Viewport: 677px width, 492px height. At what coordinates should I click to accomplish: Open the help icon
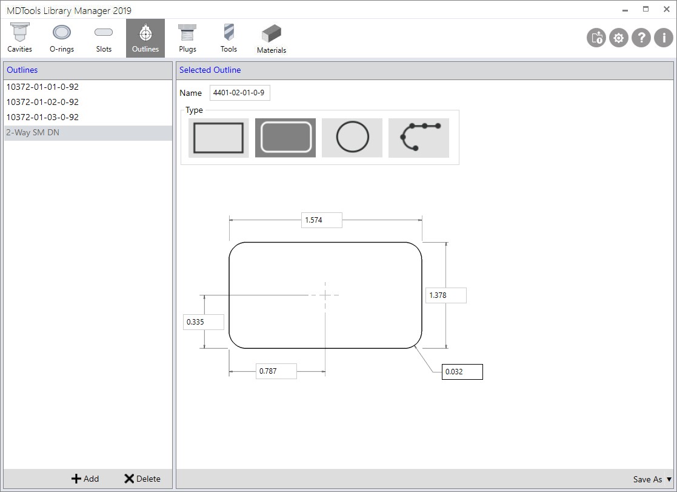pyautogui.click(x=641, y=38)
